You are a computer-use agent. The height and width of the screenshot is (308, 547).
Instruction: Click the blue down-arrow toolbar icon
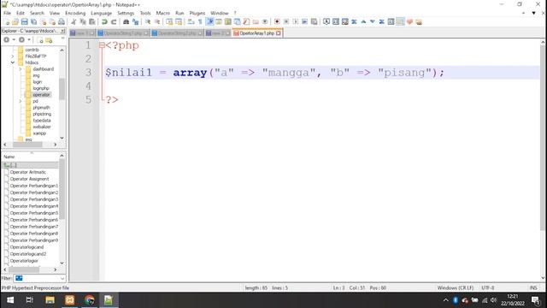(x=373, y=21)
